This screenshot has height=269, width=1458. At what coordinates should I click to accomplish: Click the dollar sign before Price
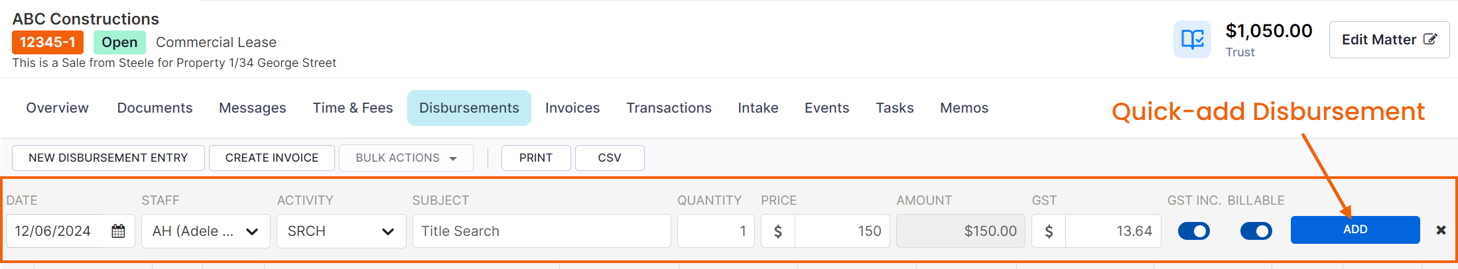(778, 231)
